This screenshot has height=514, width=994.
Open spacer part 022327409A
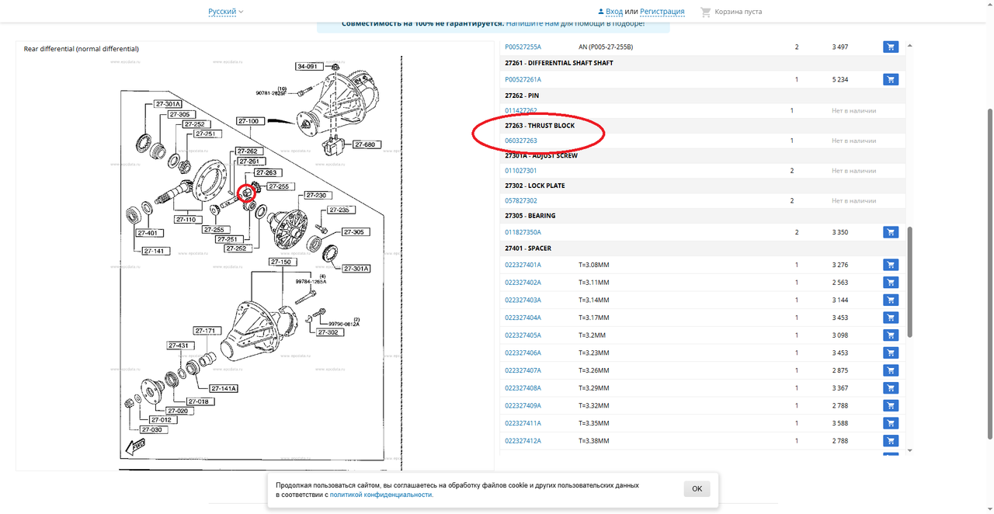click(x=523, y=405)
